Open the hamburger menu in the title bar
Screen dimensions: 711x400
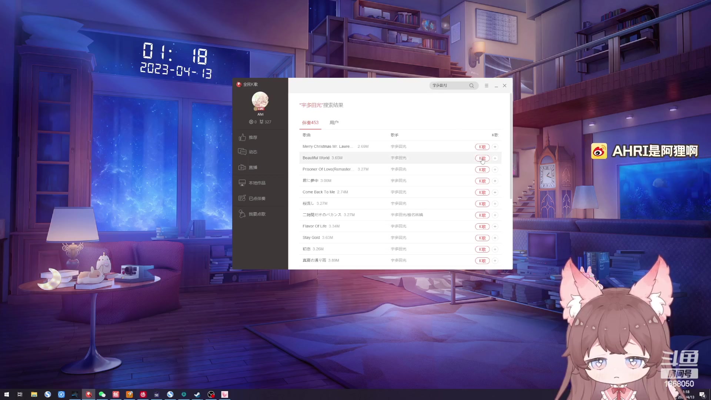[x=487, y=86]
